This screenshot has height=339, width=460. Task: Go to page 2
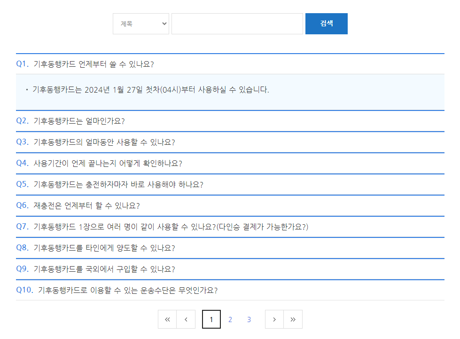(230, 319)
